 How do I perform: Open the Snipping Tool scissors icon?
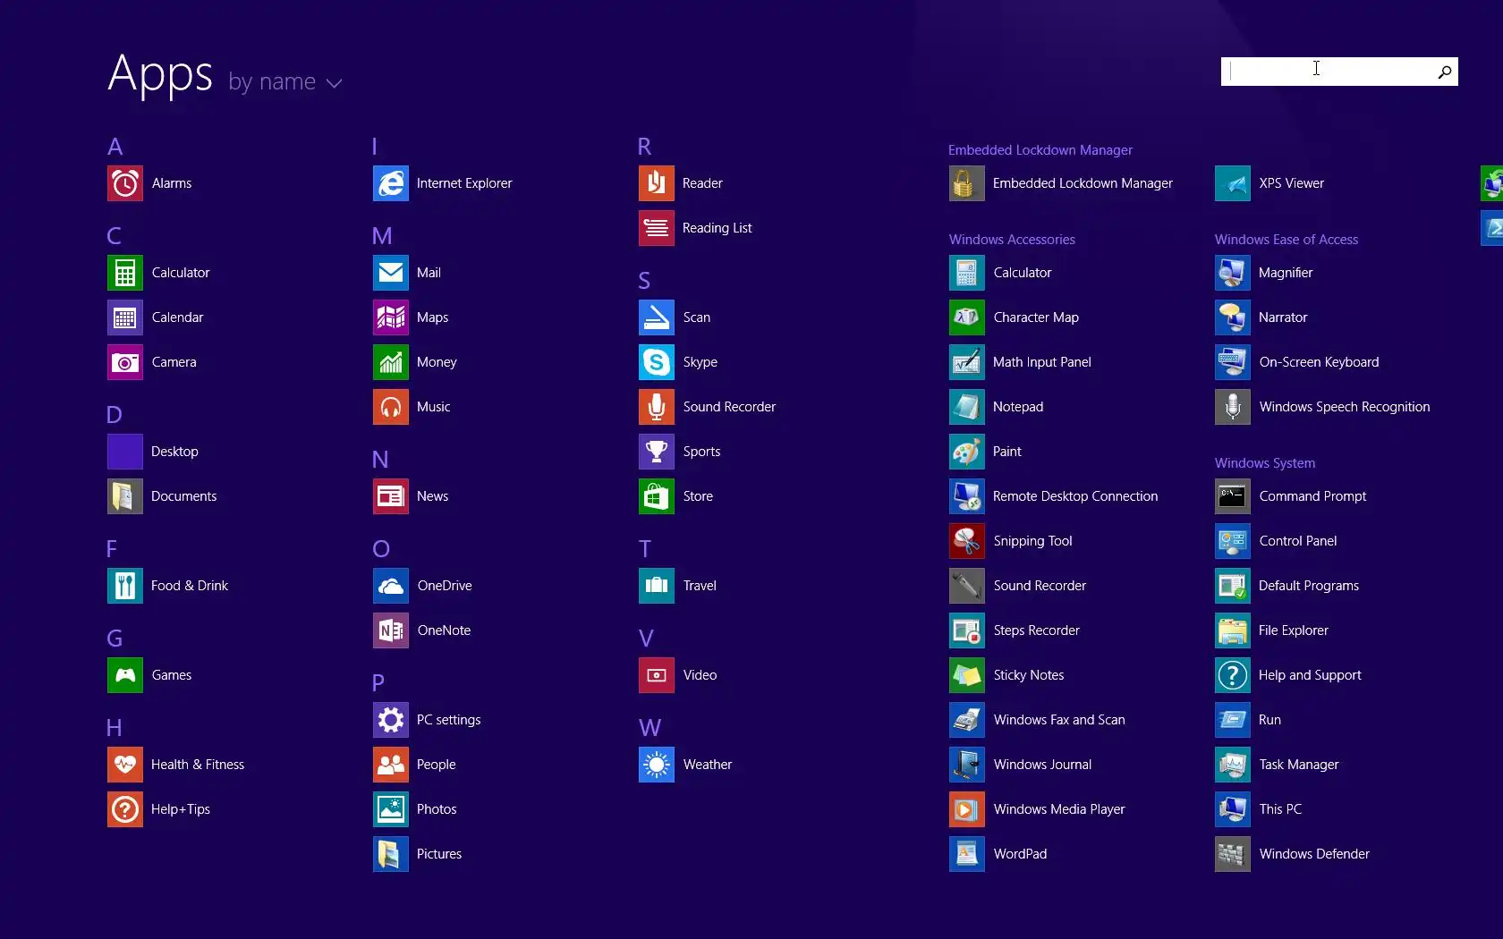[967, 541]
